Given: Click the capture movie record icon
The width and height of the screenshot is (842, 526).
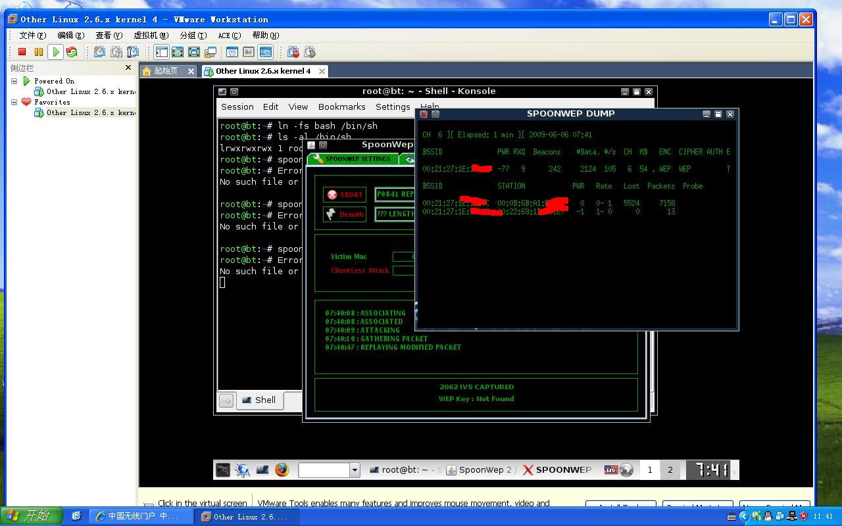Looking at the screenshot, I should pos(293,52).
